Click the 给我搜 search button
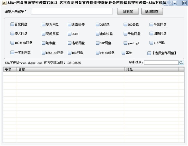188x146 pixels. pyautogui.click(x=128, y=11)
